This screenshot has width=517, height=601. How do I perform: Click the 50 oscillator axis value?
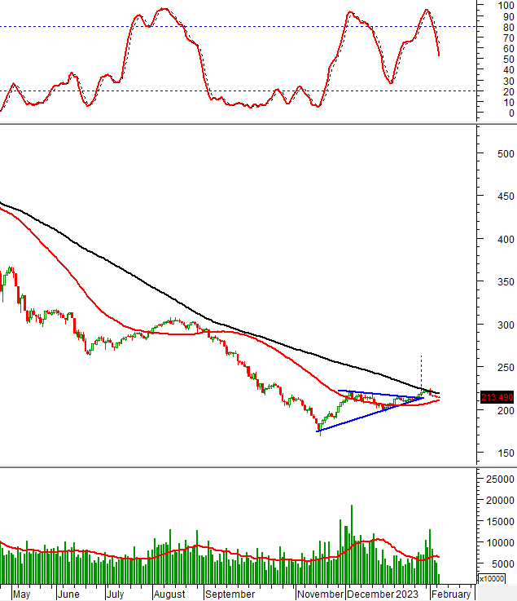pyautogui.click(x=509, y=60)
